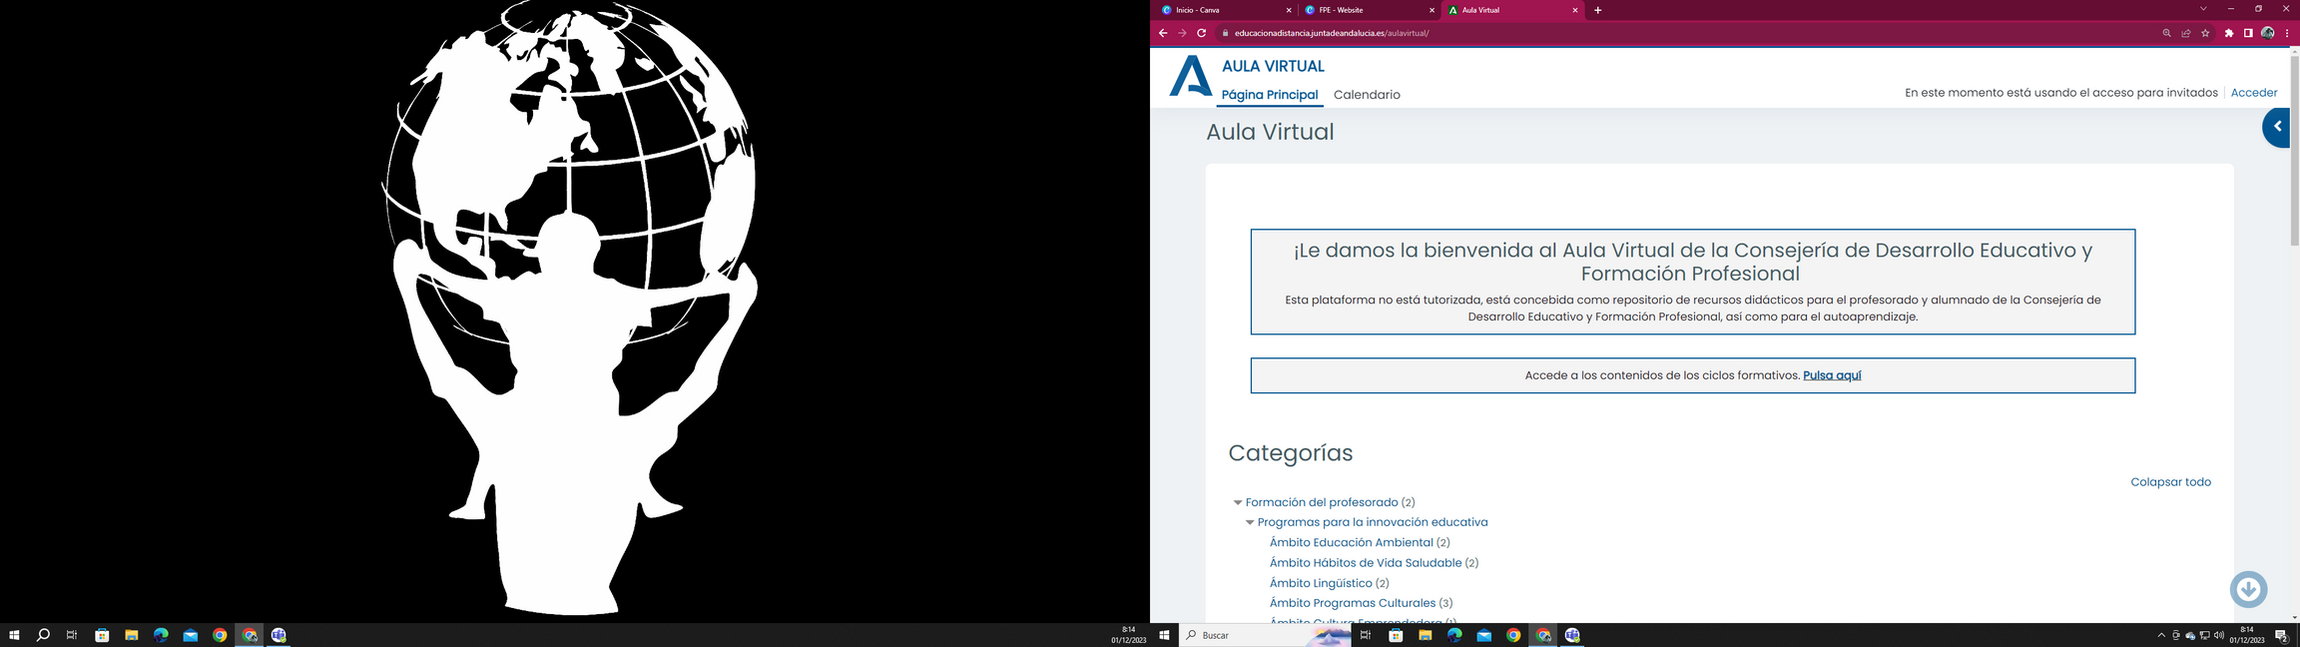
Task: Click the round blue scroll-down arrow button
Action: coord(2248,589)
